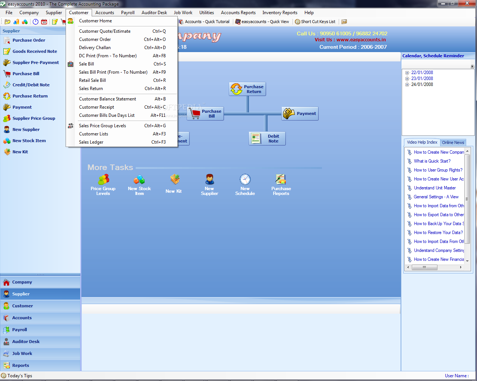Click the open folder toolbar icon
The width and height of the screenshot is (477, 381).
[x=7, y=22]
